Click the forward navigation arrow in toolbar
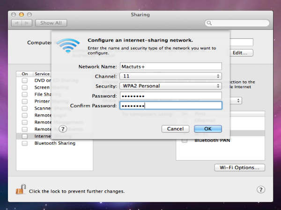281x210 pixels. click(29, 22)
